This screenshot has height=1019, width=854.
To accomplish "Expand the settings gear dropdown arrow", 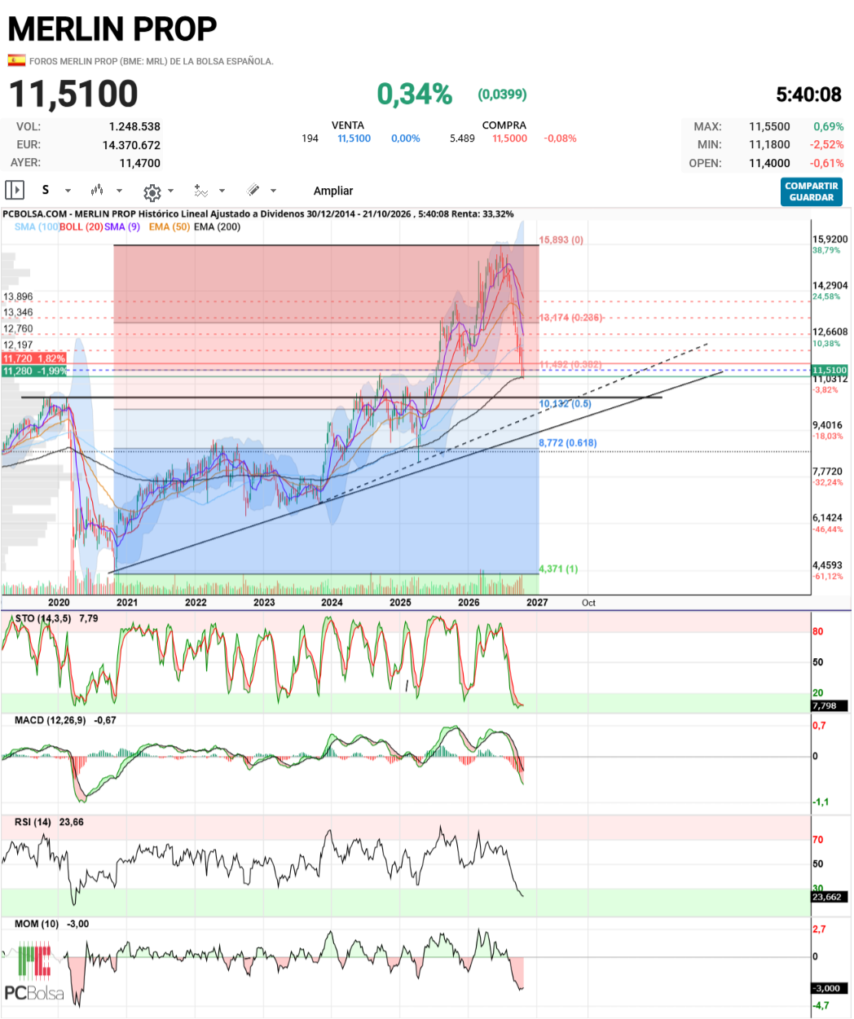I will 170,192.
